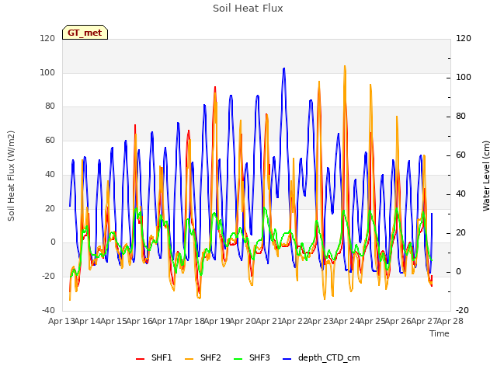Click the red SHF1 legend swatch
Screen dimensions: 497x373
pyautogui.click(x=140, y=359)
